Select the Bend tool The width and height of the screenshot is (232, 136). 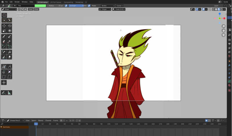tap(4, 77)
